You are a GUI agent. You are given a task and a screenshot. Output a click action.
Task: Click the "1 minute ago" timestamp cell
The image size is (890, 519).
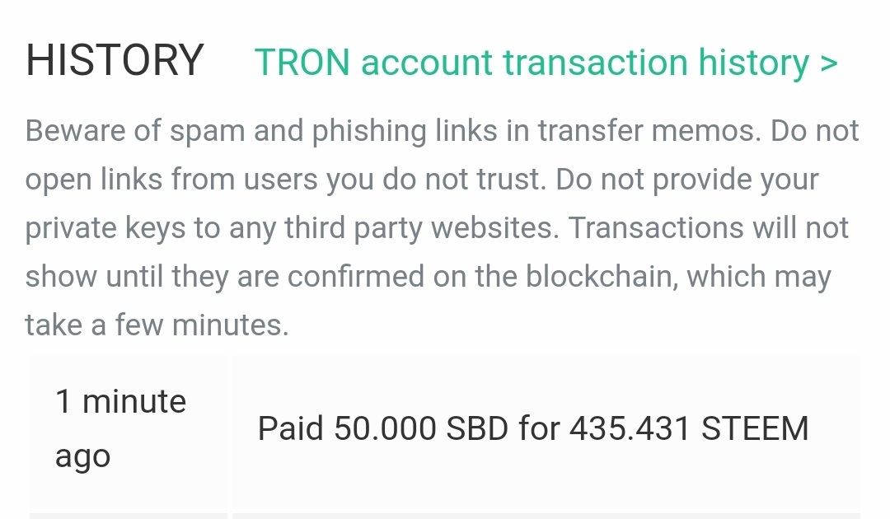coord(121,428)
